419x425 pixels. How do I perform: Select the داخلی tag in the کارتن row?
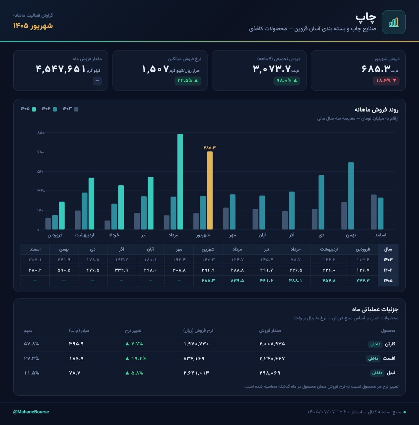375,344
